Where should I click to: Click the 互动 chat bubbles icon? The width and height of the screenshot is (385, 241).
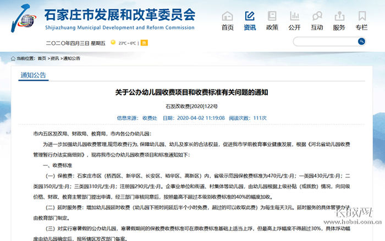coord(317,16)
